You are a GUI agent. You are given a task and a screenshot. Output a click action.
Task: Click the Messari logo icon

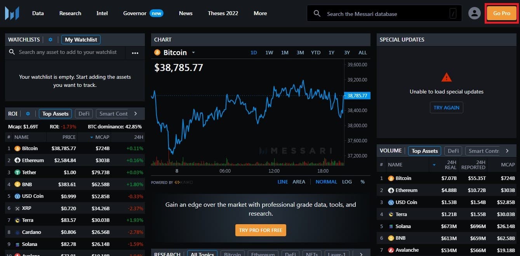[12, 13]
